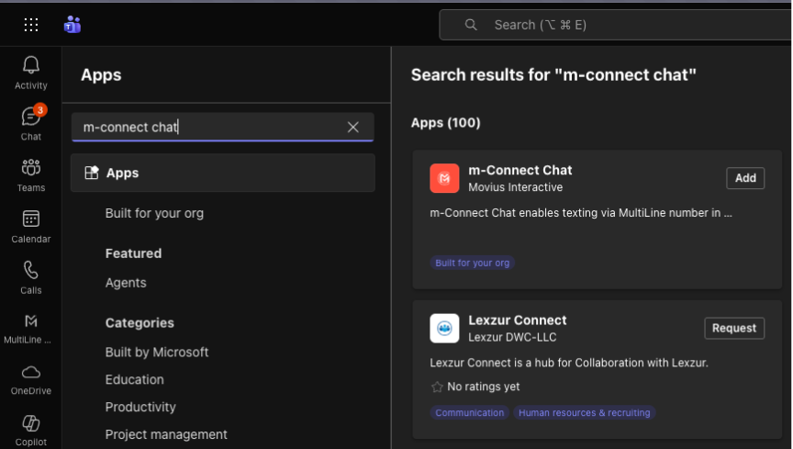Click 'No ratings yet' text
The image size is (793, 449).
[x=484, y=387]
